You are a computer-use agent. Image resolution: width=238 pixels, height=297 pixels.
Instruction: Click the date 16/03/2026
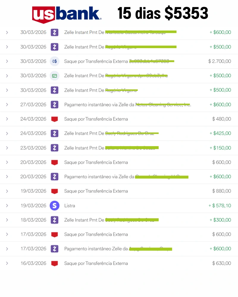tap(33, 263)
